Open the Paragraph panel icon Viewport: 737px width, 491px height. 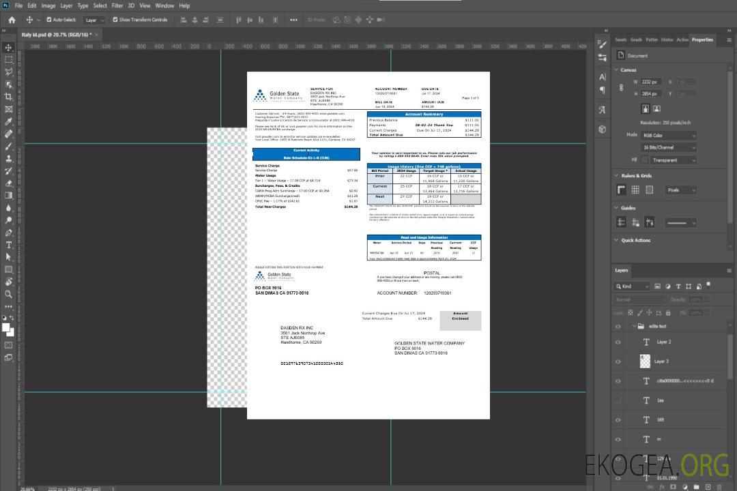[x=603, y=90]
